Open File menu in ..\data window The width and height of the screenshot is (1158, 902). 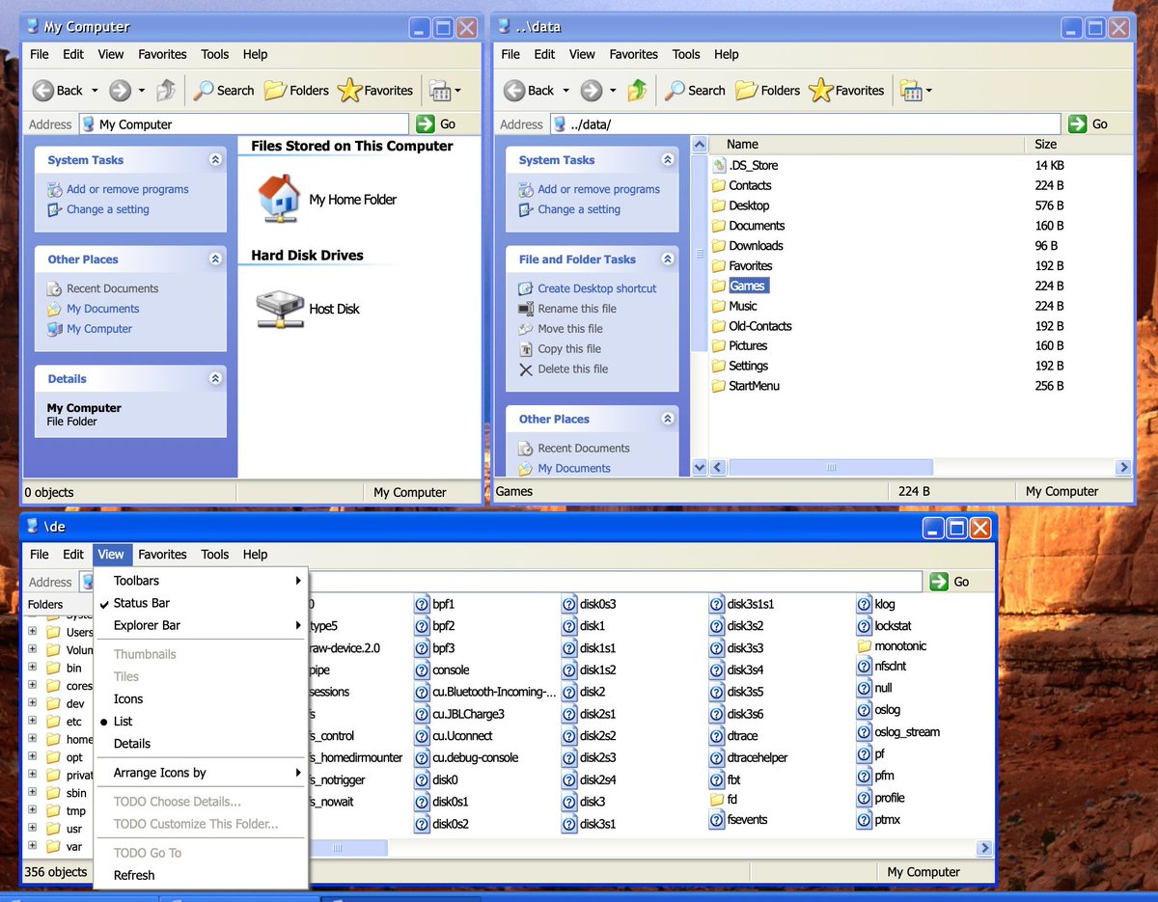pos(511,54)
